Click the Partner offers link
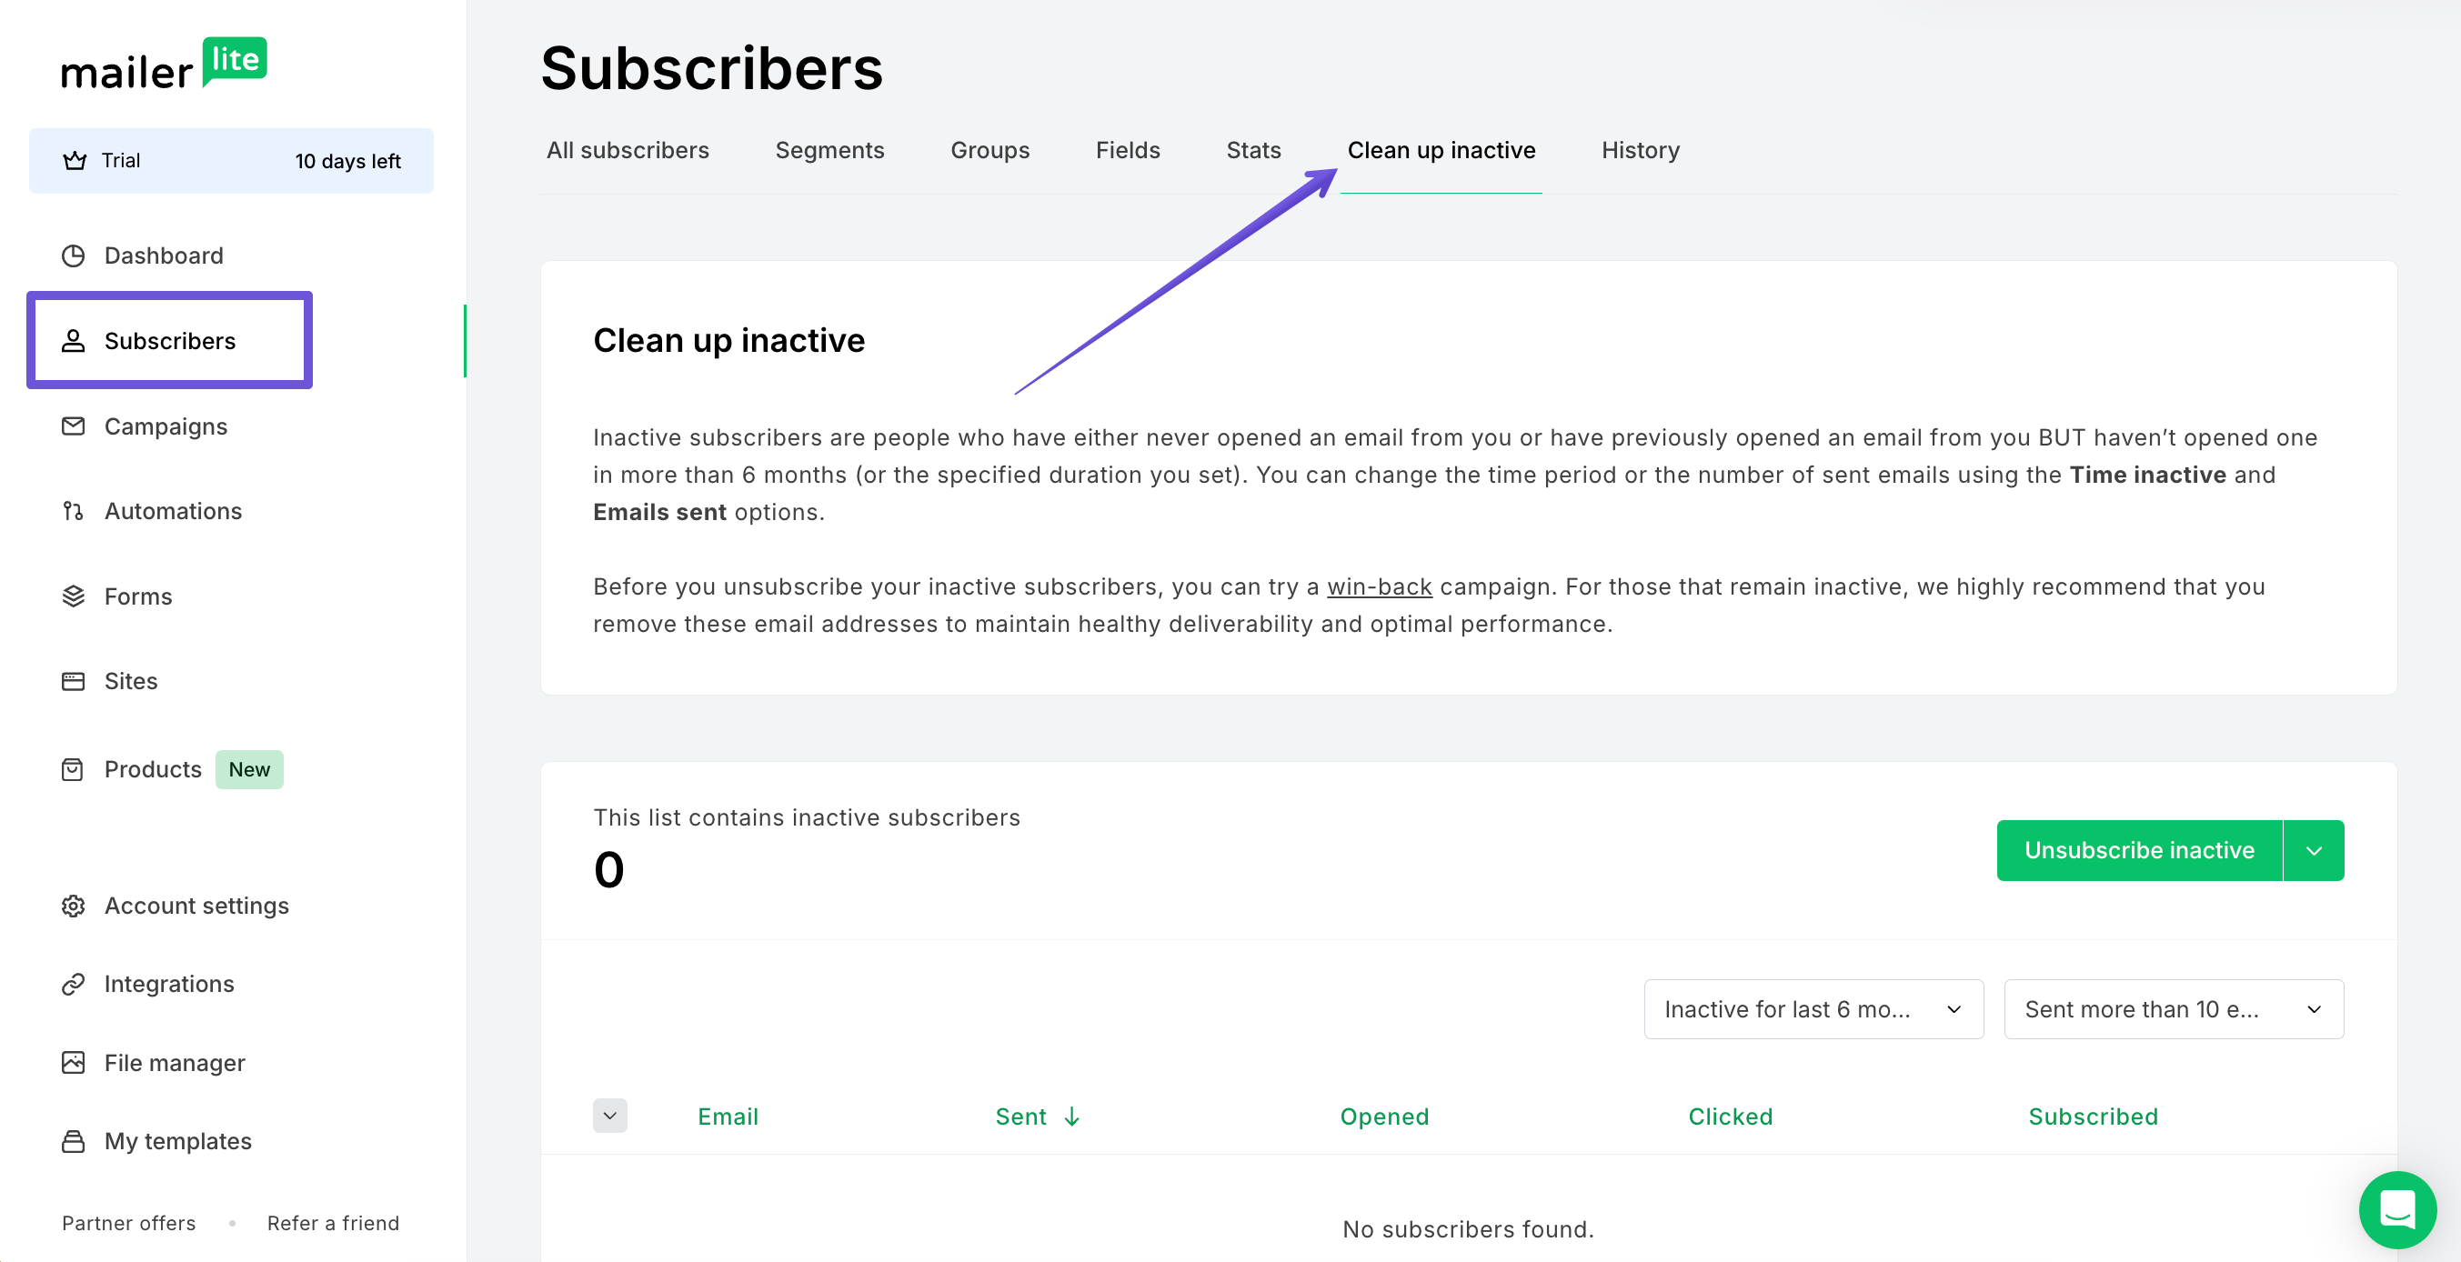The image size is (2461, 1262). (129, 1223)
